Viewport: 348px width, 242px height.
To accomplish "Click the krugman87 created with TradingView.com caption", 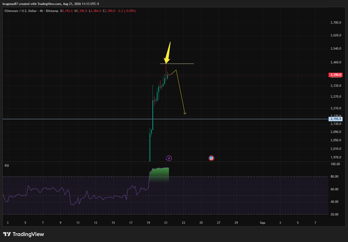I will pyautogui.click(x=51, y=4).
